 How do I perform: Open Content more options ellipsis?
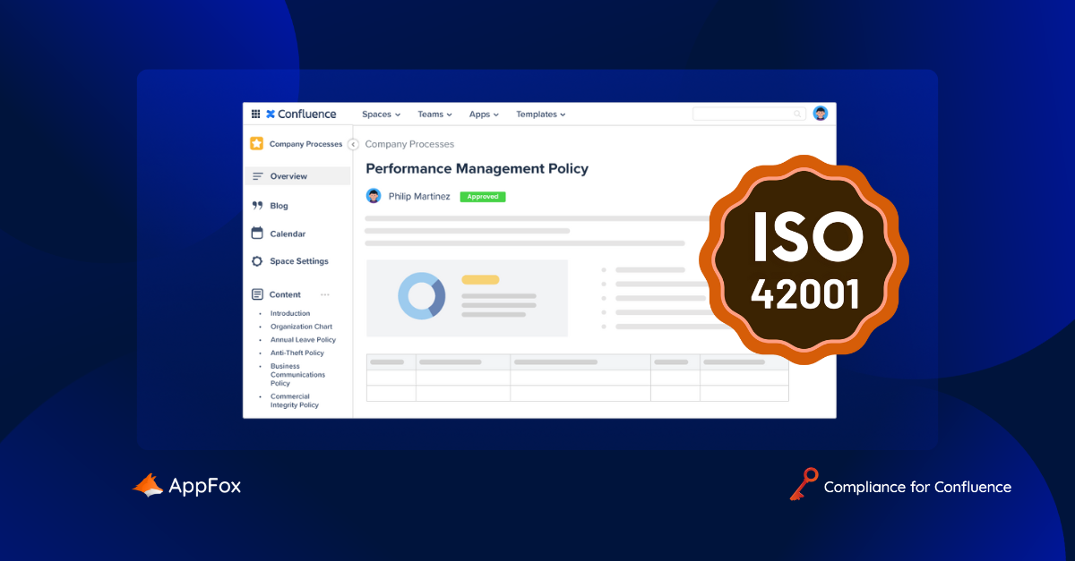tap(325, 294)
